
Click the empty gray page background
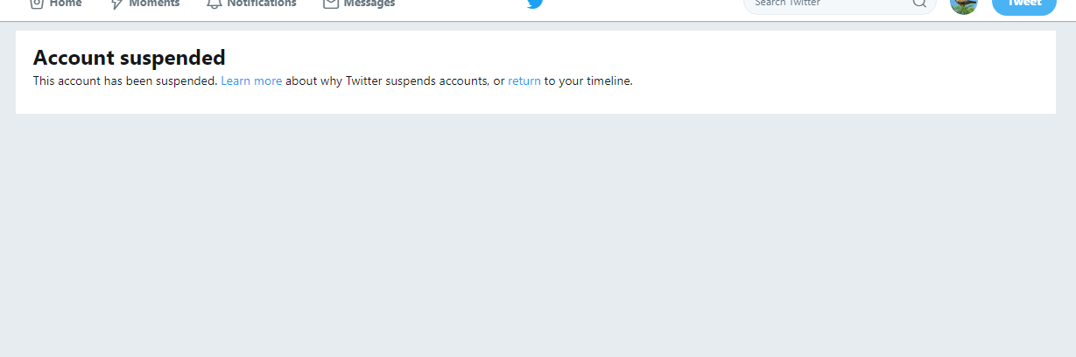(538, 236)
